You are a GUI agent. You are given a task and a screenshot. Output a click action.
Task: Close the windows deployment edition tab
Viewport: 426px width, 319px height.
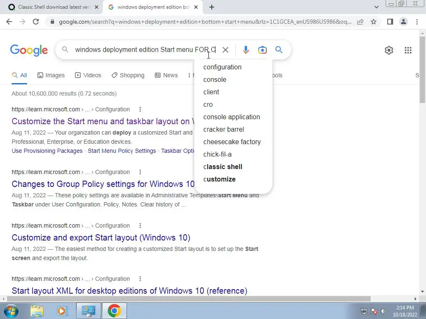click(x=196, y=7)
